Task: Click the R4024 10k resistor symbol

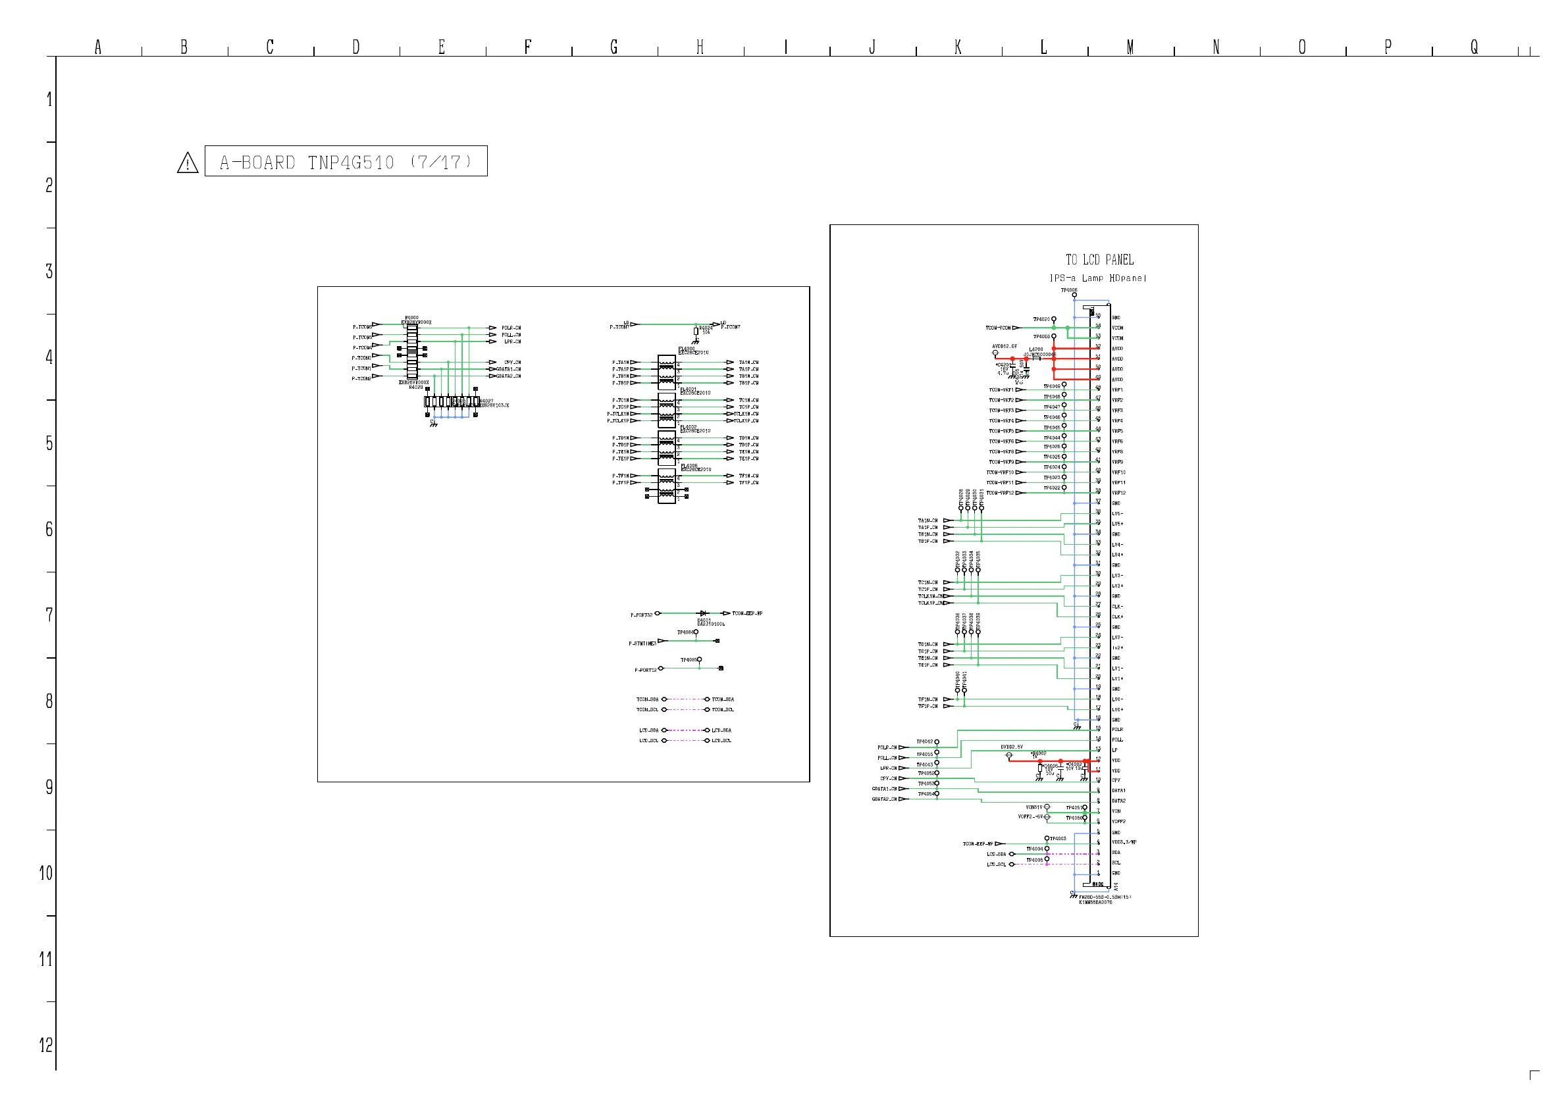Action: pyautogui.click(x=696, y=331)
